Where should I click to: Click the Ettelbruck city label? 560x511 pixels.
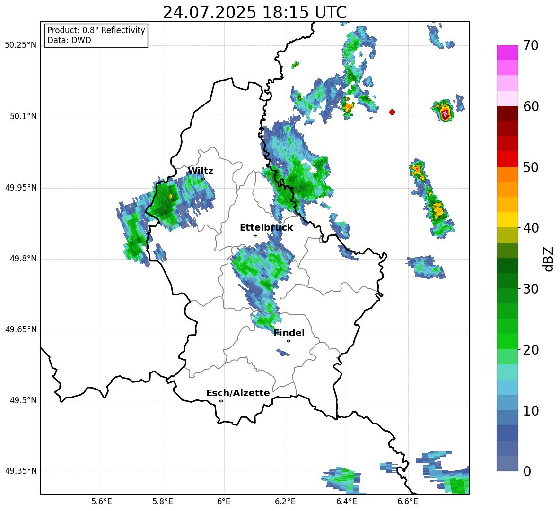click(266, 228)
